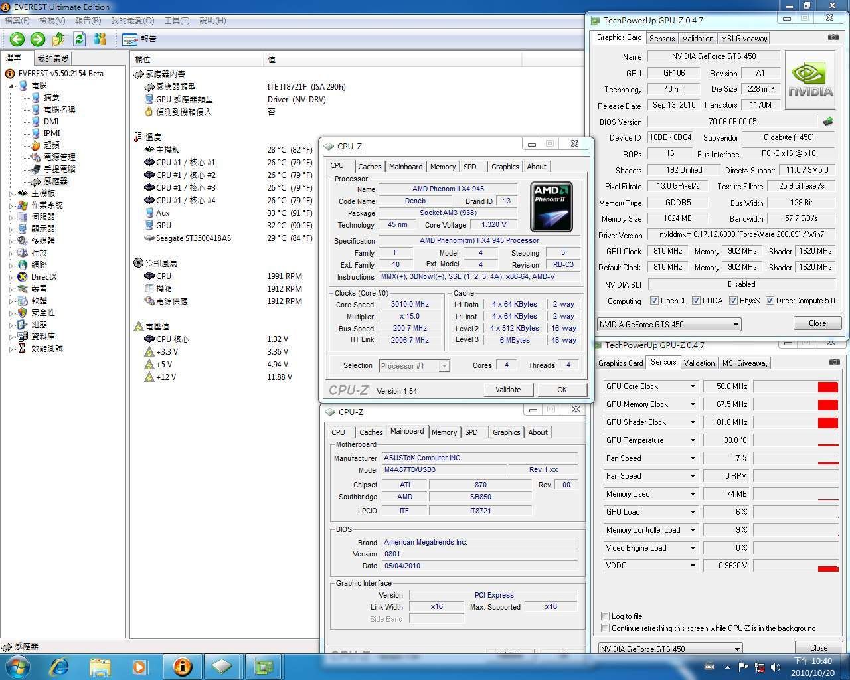Click the 欄位 column header in EVEREST
This screenshot has width=850, height=680.
click(197, 59)
